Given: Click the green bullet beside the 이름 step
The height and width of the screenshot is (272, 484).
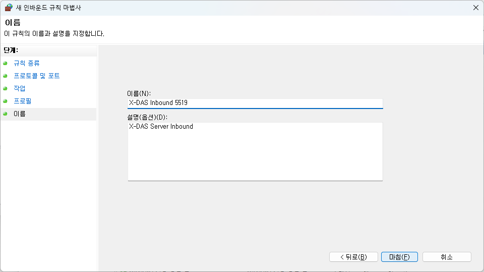Looking at the screenshot, I should (5, 114).
